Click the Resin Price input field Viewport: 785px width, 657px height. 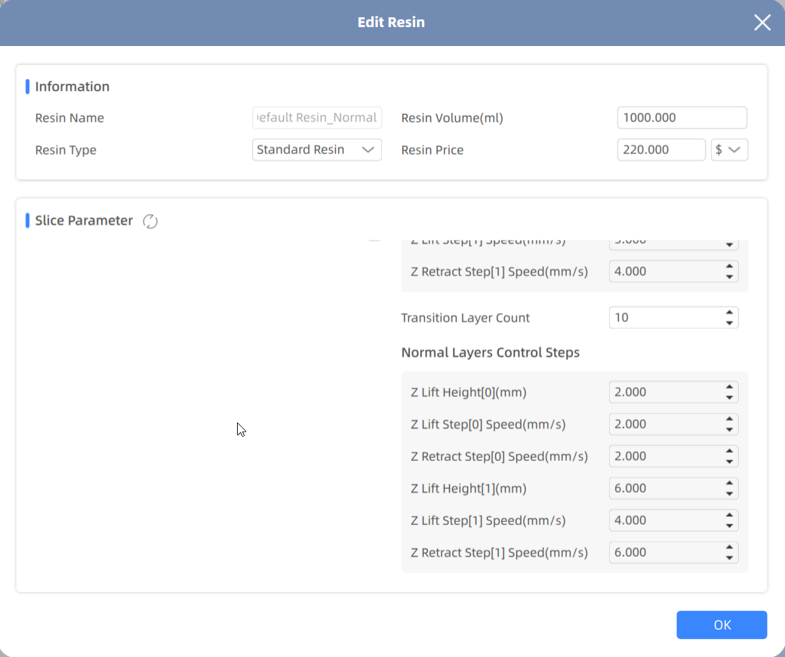click(x=660, y=149)
